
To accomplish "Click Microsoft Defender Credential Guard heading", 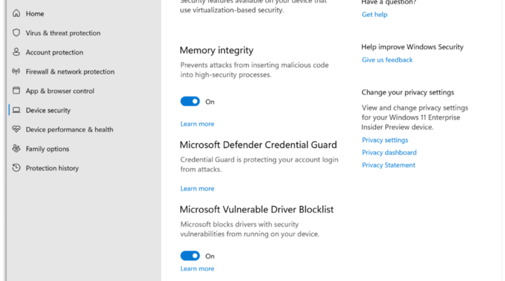I will [x=258, y=145].
